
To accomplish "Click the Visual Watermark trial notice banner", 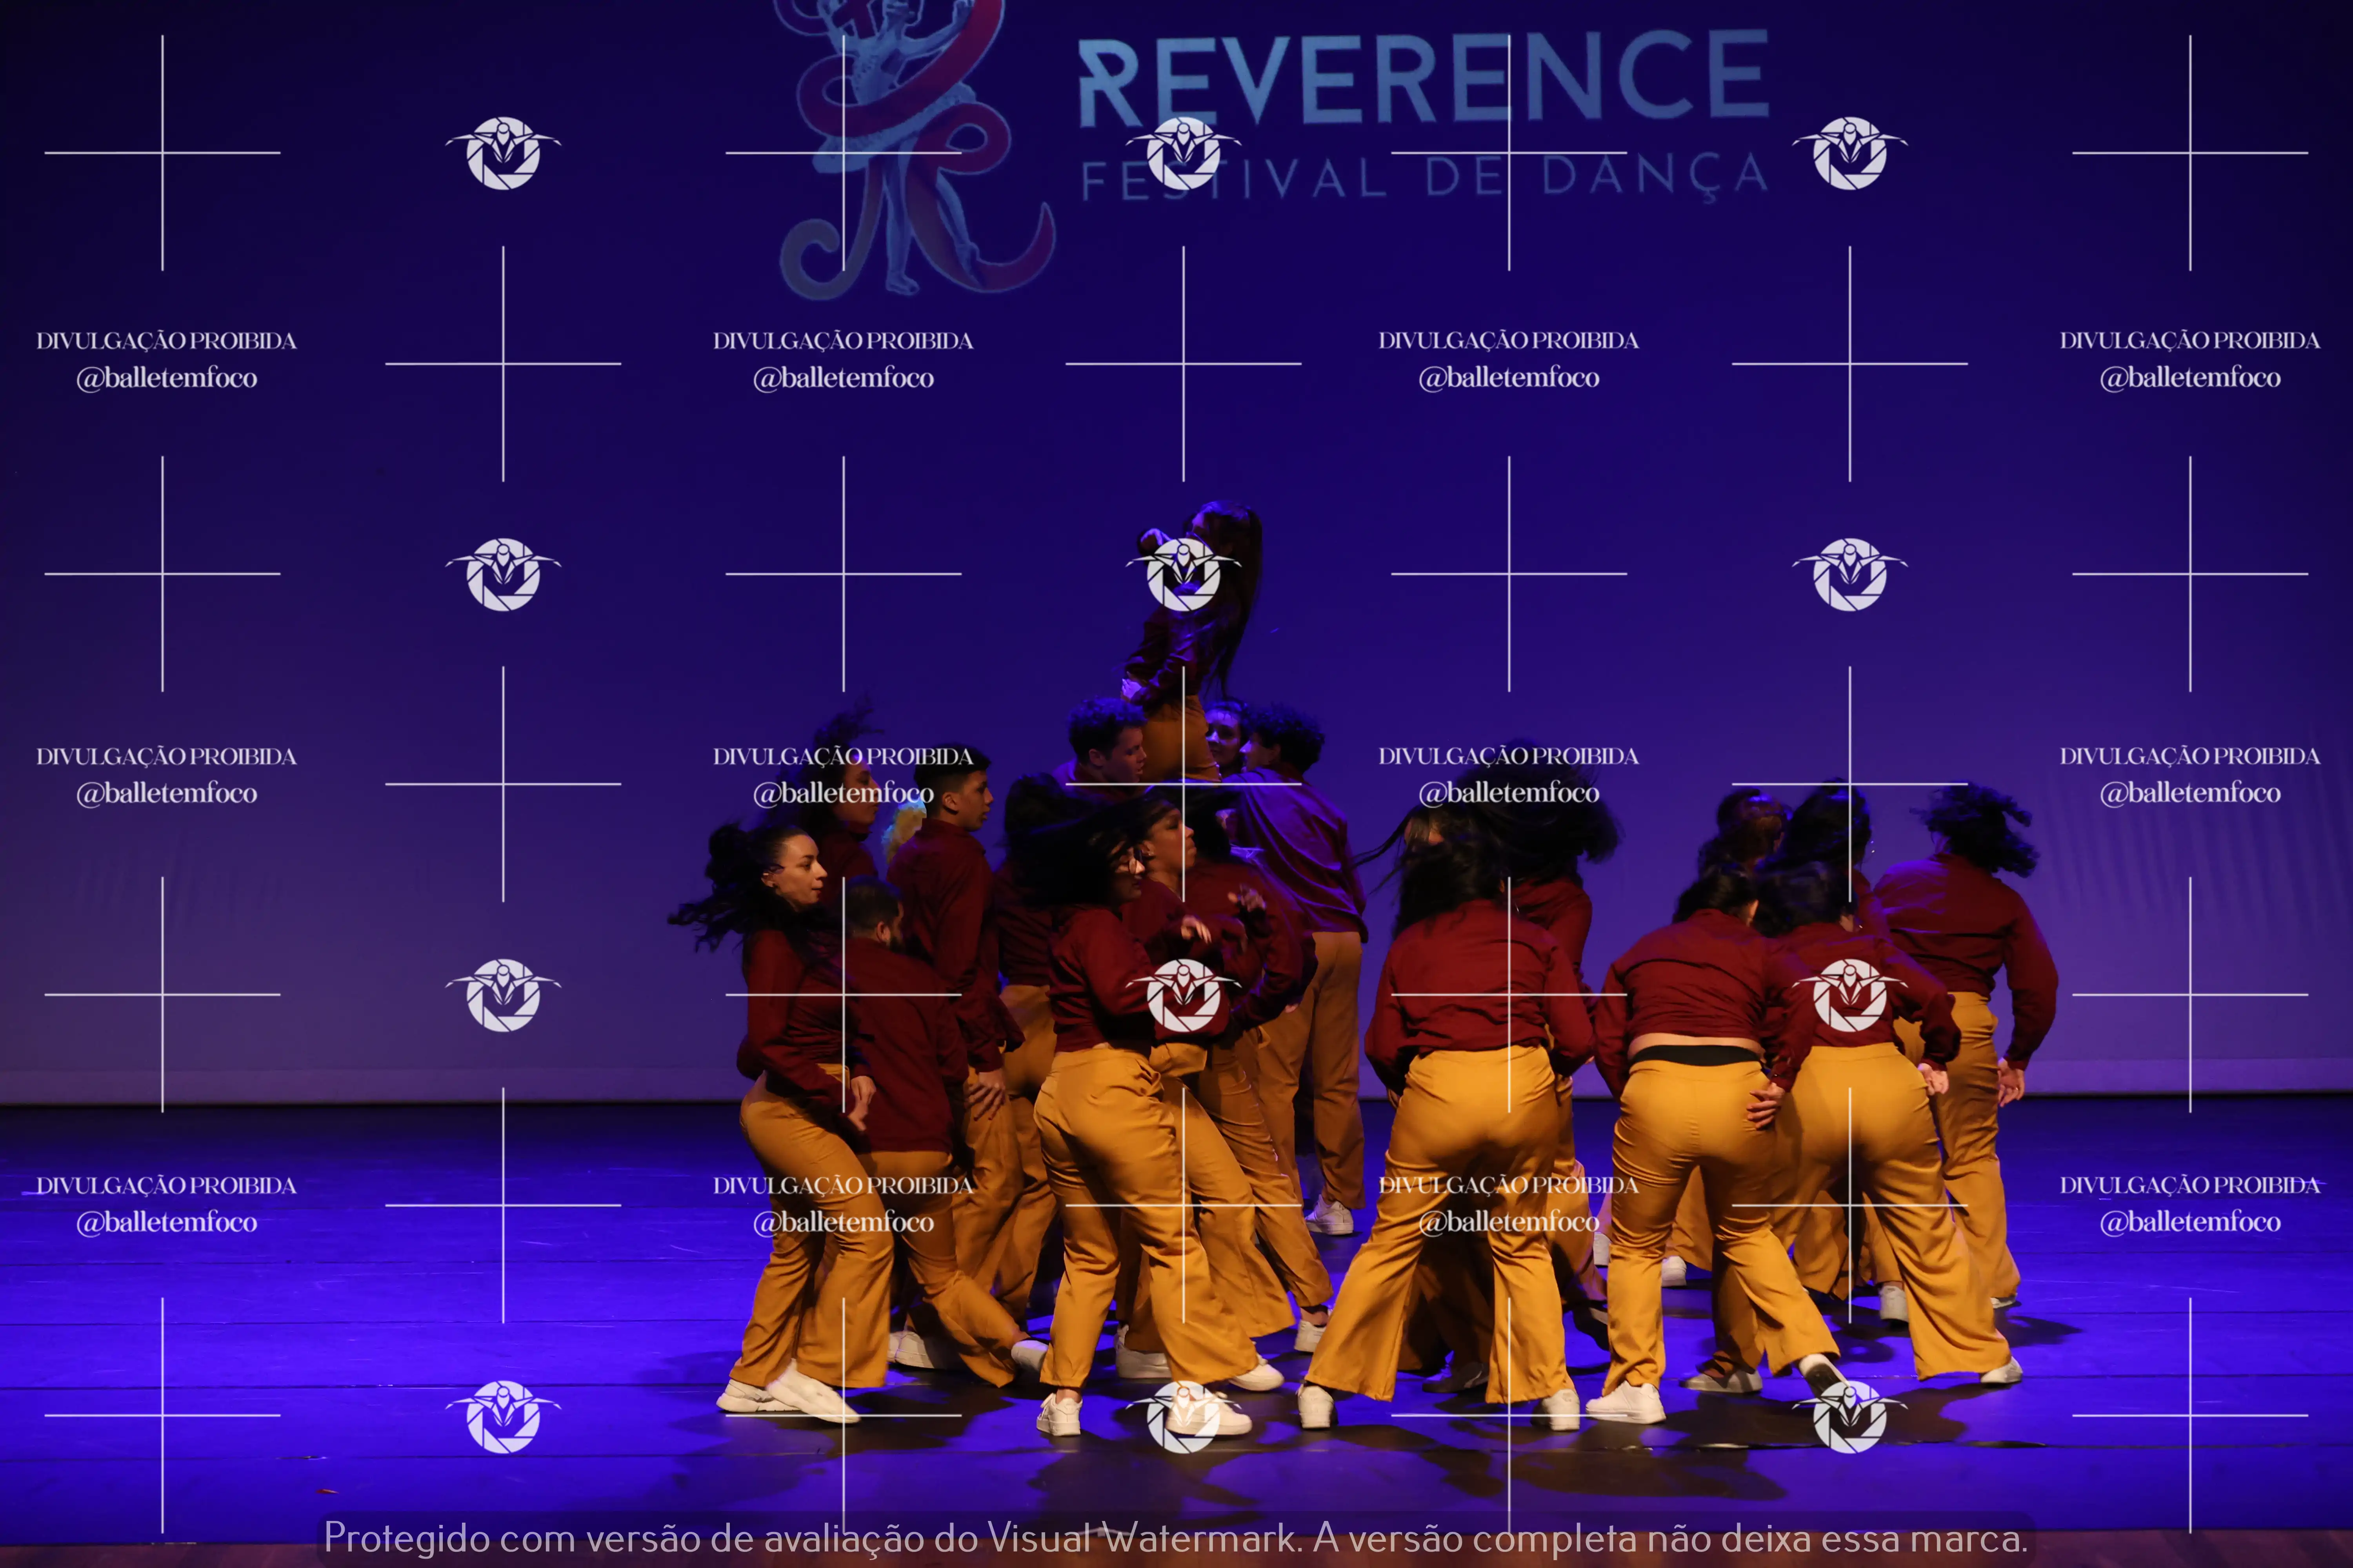I will tap(1175, 1538).
